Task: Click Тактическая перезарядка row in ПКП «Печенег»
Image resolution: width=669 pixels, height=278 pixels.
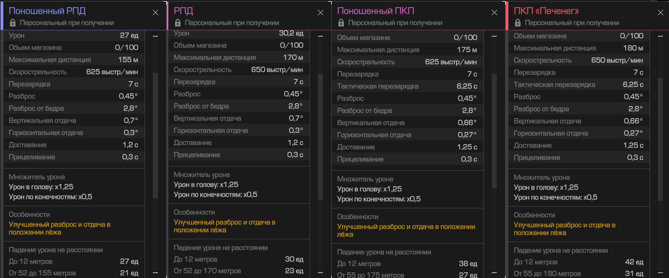Action: tap(579, 85)
